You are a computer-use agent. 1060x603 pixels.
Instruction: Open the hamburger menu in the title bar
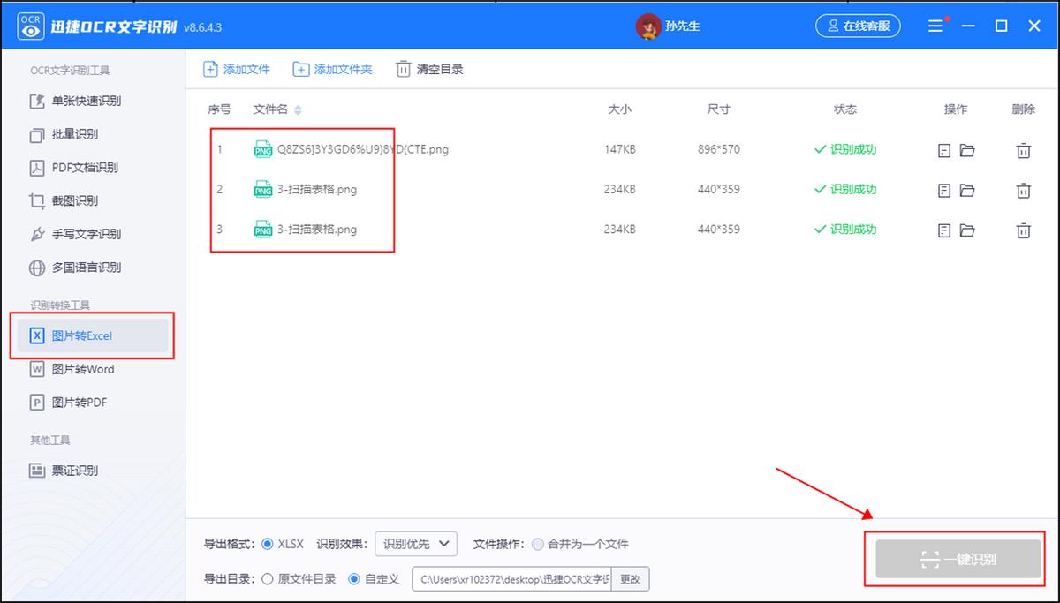(x=935, y=25)
